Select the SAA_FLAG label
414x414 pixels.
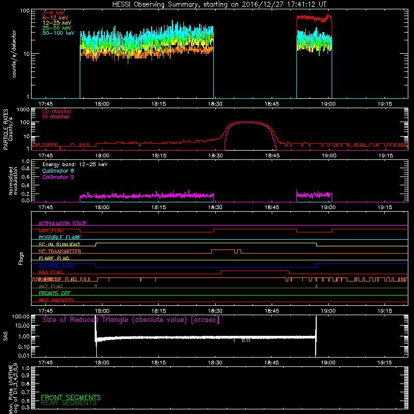[51, 273]
